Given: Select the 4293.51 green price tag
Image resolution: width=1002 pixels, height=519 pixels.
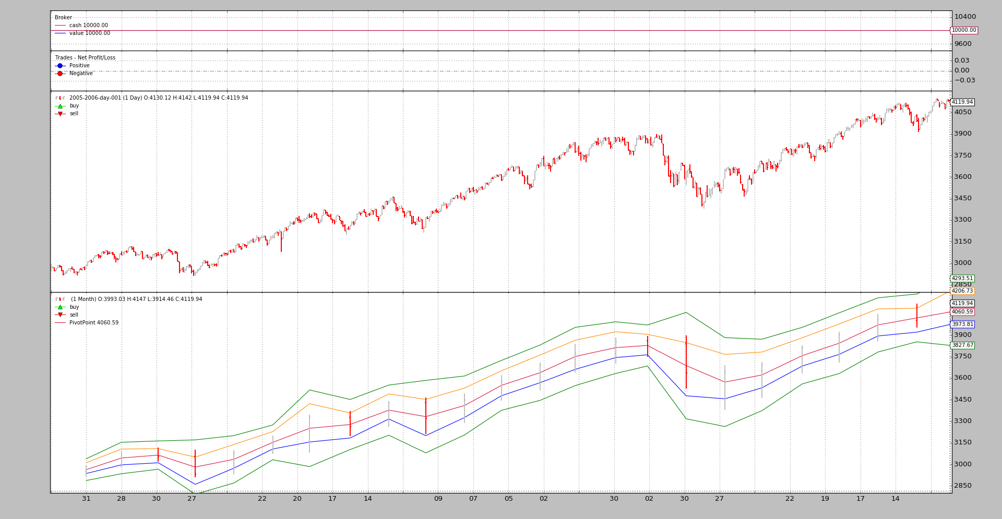Looking at the screenshot, I should (962, 279).
